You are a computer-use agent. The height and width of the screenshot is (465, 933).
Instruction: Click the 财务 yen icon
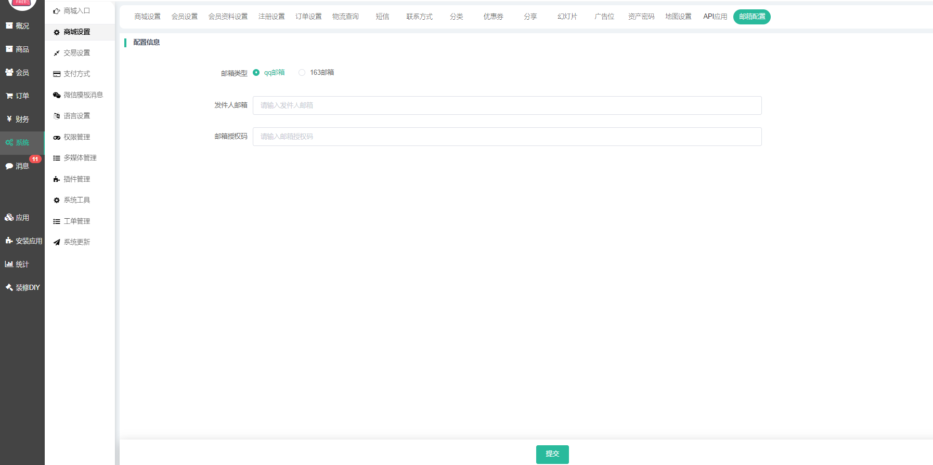pos(9,119)
